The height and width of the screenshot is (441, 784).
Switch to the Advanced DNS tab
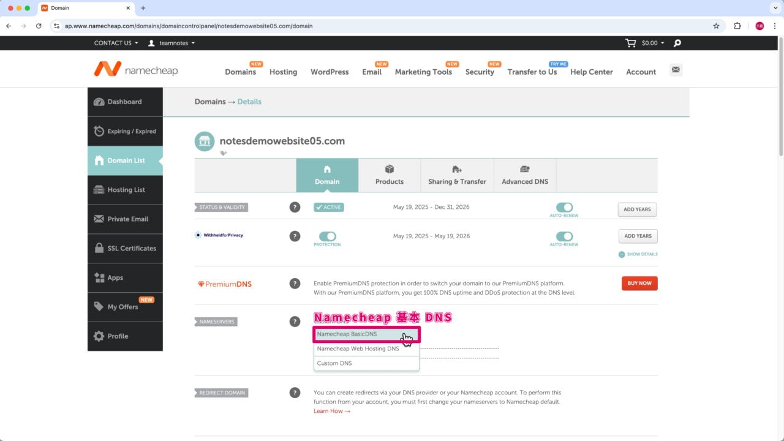coord(524,175)
